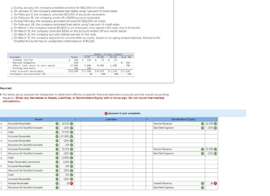Click the aging analysis table image

pyautogui.click(x=71, y=65)
